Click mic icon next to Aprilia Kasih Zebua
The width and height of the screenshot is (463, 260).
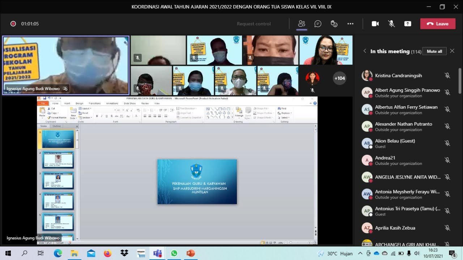tap(447, 228)
